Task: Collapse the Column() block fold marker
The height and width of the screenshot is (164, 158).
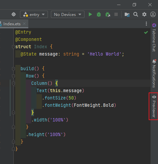Action: (x=13, y=83)
